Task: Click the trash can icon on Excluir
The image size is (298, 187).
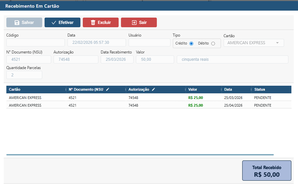Action: [93, 23]
